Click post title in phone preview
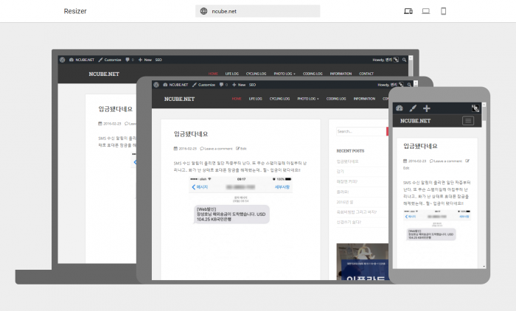The image size is (516, 311). [421, 146]
